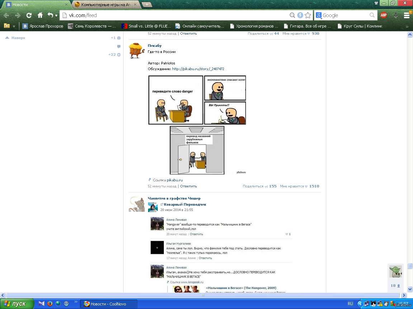This screenshot has width=413, height=309.
Task: Open the Windows пуск start menu
Action: (17, 304)
